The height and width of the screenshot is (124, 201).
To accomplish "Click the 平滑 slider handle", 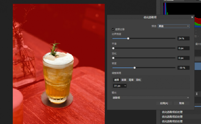I will coord(113,48).
